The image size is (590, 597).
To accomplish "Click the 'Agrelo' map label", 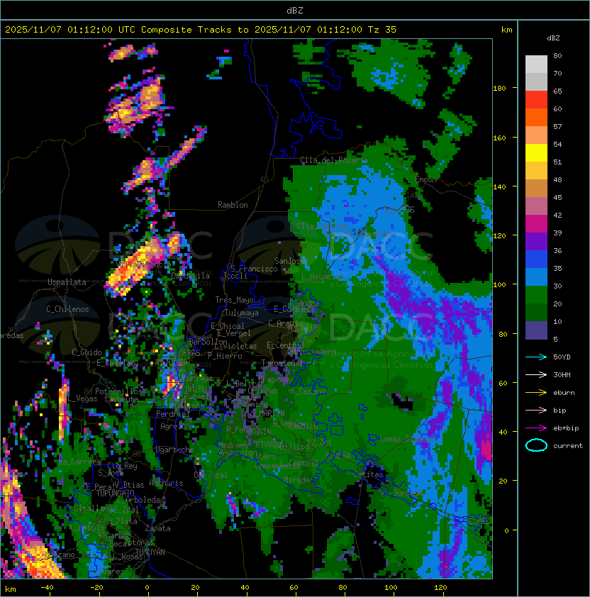I will pyautogui.click(x=173, y=426).
